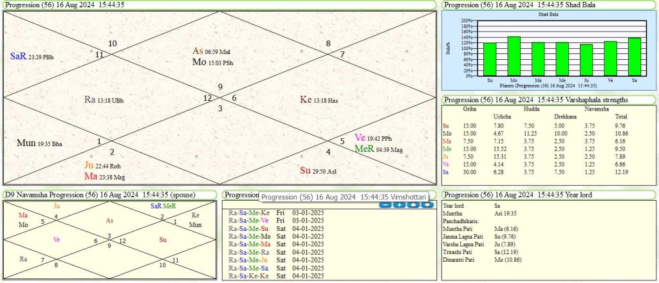Click the plus button in Vimshottari panel
659x283 pixels.
pos(399,205)
